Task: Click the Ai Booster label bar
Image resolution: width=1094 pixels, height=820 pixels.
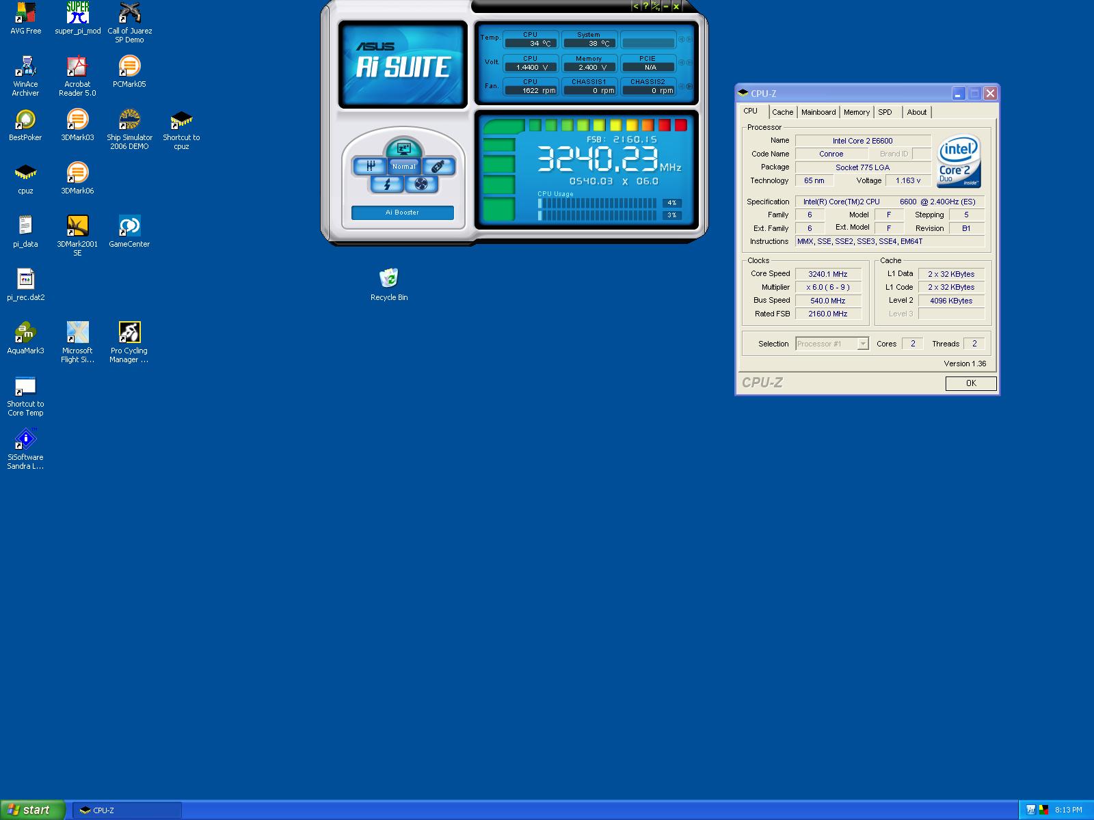Action: [403, 213]
